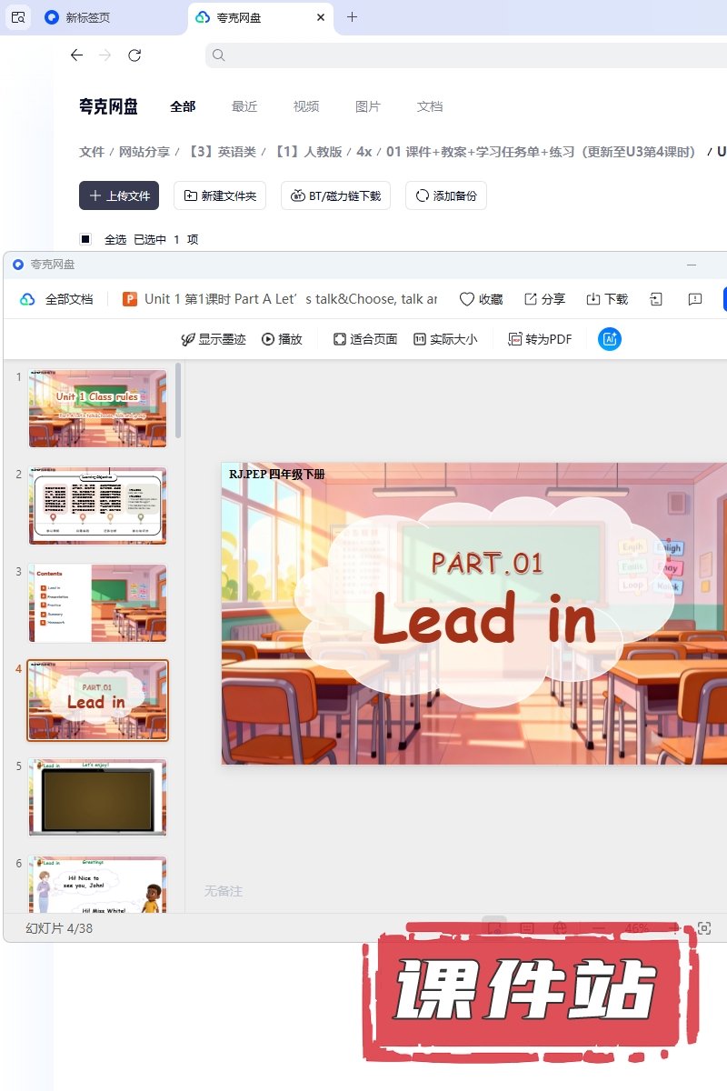This screenshot has height=1091, width=727.
Task: Click the 新建文件夹 button
Action: (x=220, y=195)
